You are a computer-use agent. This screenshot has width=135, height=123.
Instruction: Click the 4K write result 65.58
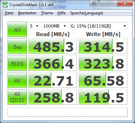pos(103,80)
